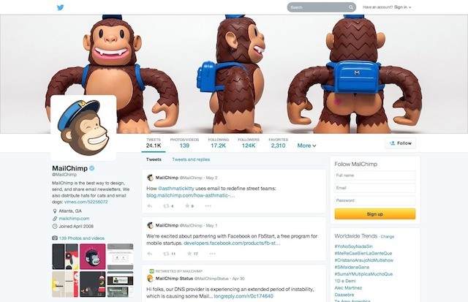Select the Followers 124K stat tab
The image size is (468, 302).
[x=249, y=143]
